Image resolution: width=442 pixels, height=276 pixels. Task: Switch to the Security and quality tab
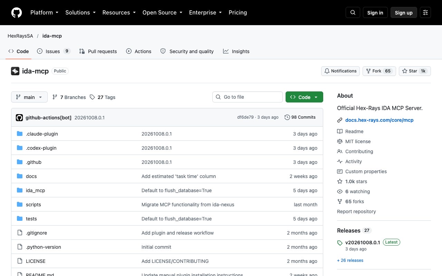(x=187, y=51)
